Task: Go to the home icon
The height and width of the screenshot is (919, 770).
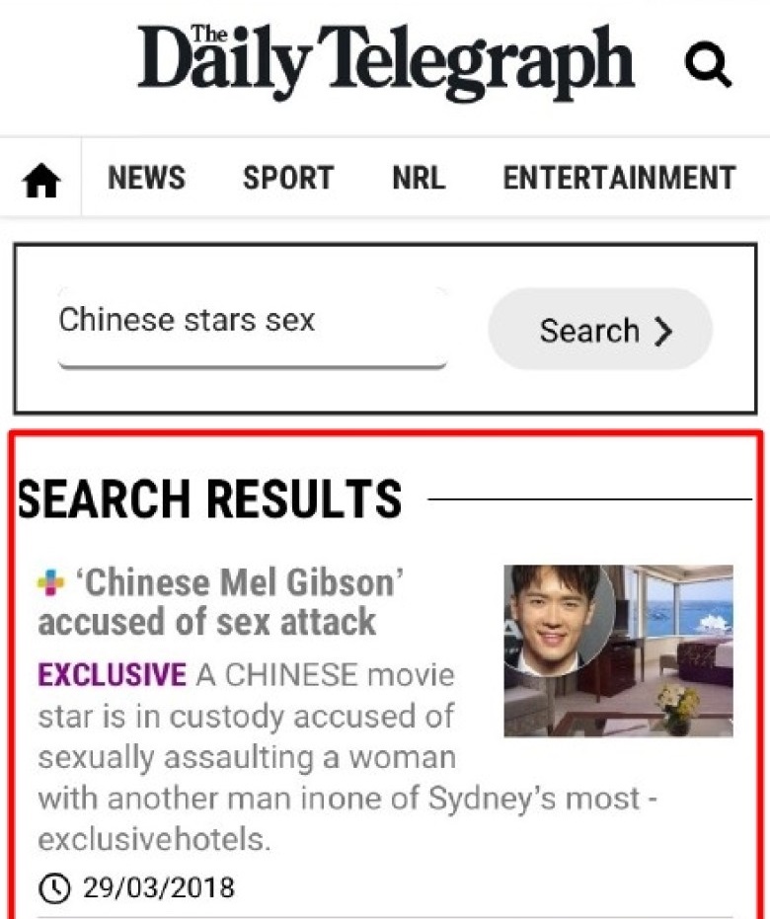Action: pos(41,180)
